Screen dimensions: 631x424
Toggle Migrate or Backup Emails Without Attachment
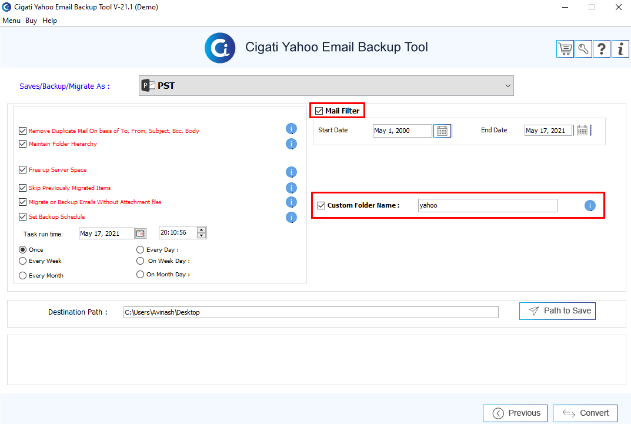point(22,202)
